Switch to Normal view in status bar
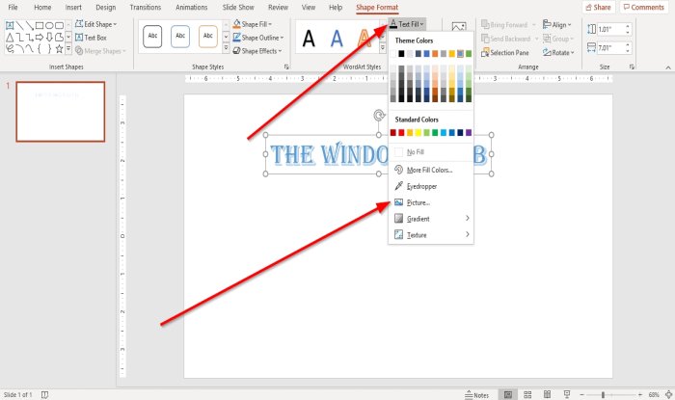Screen dimensions: 675x400 pos(508,394)
